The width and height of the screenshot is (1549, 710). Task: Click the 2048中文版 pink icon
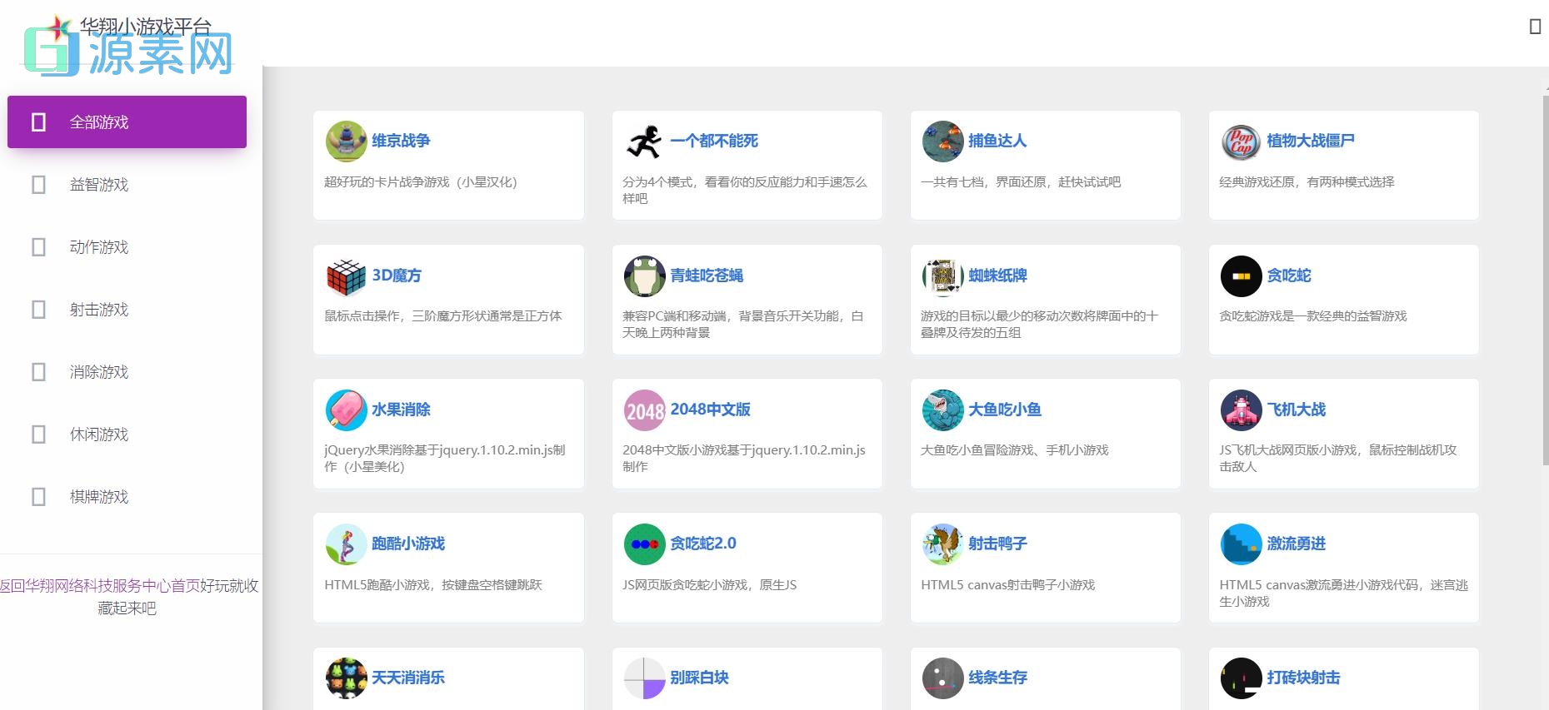point(644,410)
